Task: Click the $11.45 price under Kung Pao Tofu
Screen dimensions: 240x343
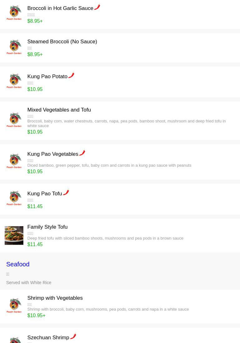Action: [x=35, y=207]
